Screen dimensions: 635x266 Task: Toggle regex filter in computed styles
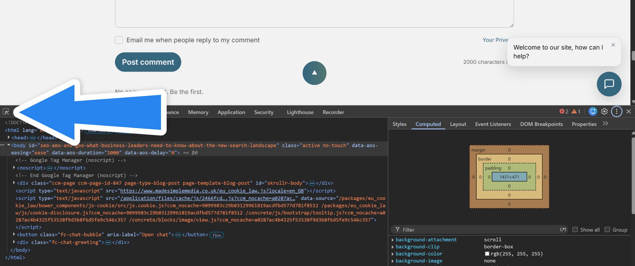pyautogui.click(x=563, y=229)
